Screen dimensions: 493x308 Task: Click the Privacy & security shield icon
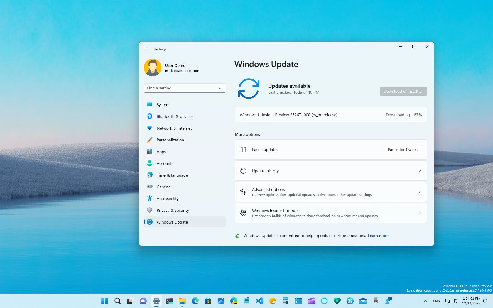click(x=150, y=210)
